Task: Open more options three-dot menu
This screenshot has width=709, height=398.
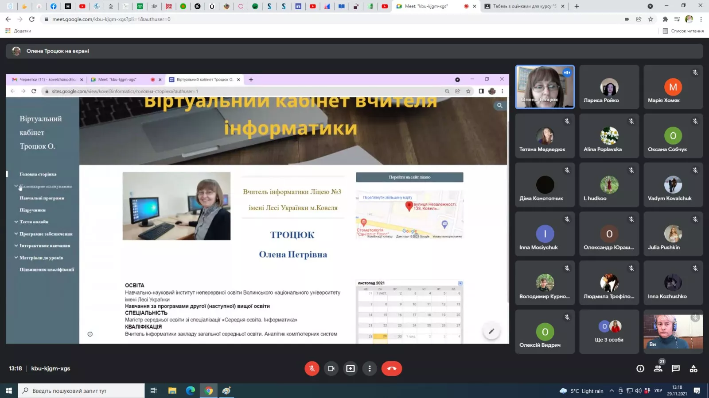Action: tap(370, 368)
